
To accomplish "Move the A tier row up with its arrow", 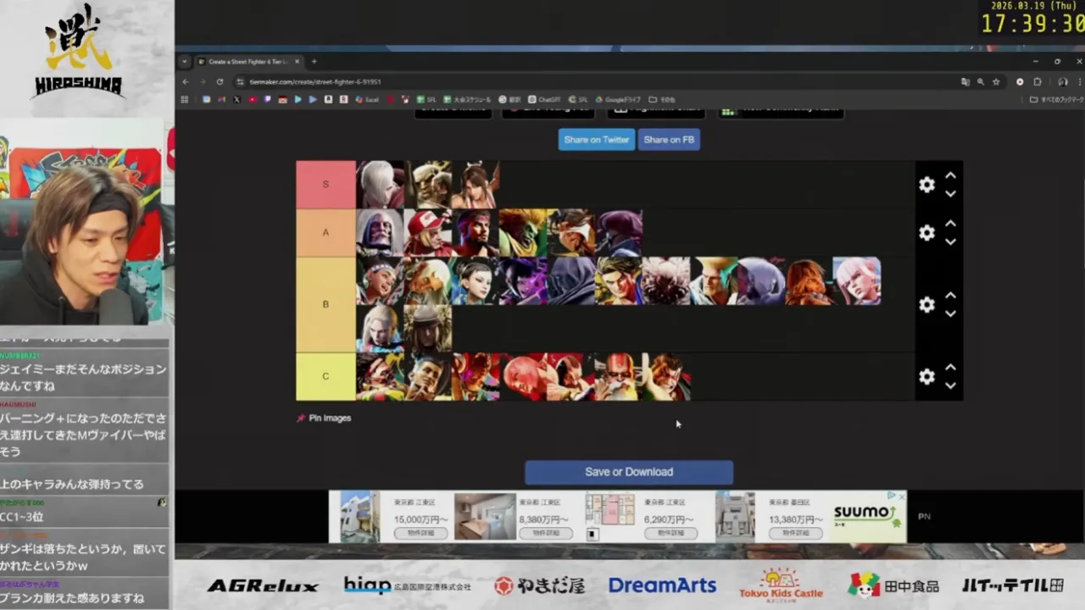I will point(950,224).
